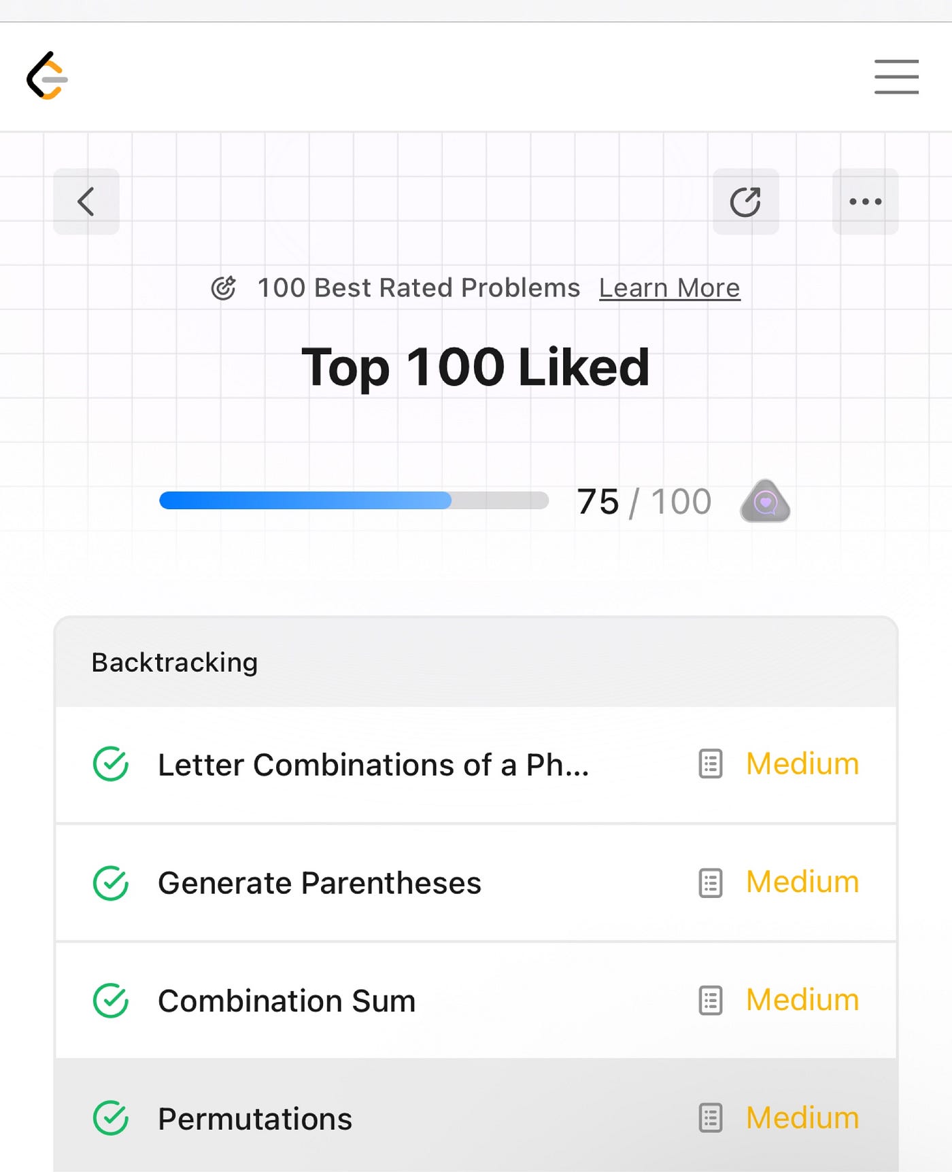Image resolution: width=952 pixels, height=1172 pixels.
Task: View solution document icon for Letter Combinations
Action: (x=711, y=764)
